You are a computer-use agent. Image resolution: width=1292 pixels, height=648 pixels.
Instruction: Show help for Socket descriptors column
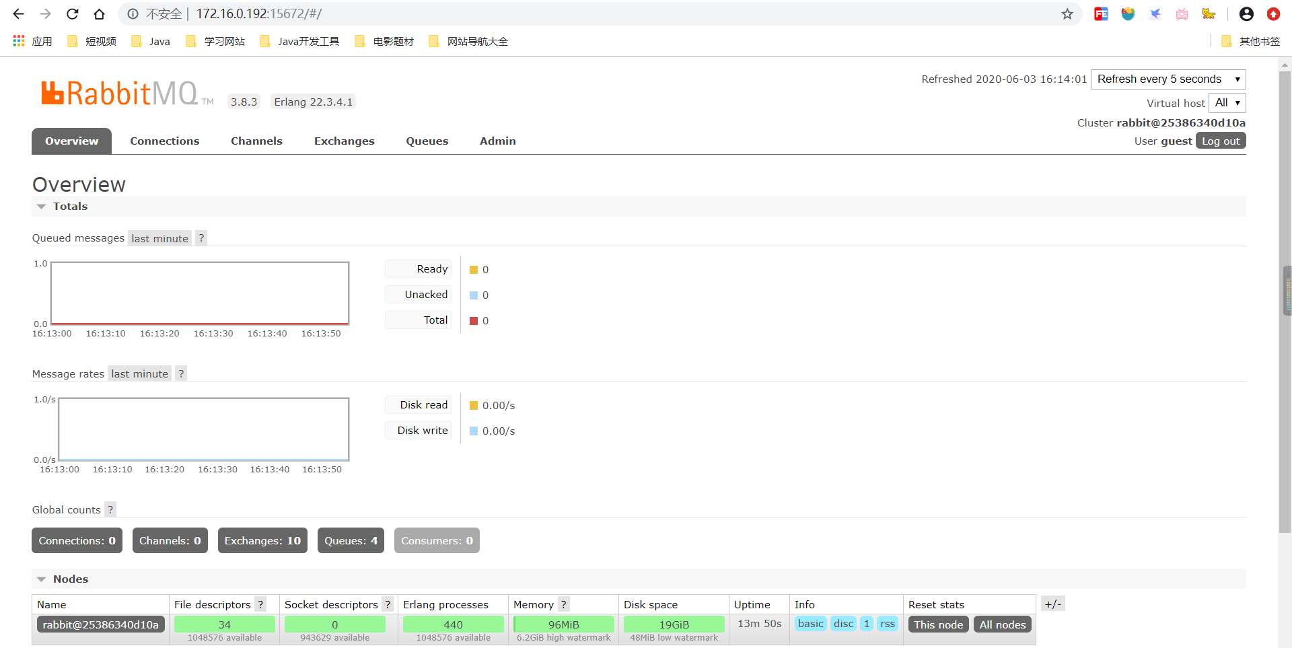pyautogui.click(x=388, y=604)
